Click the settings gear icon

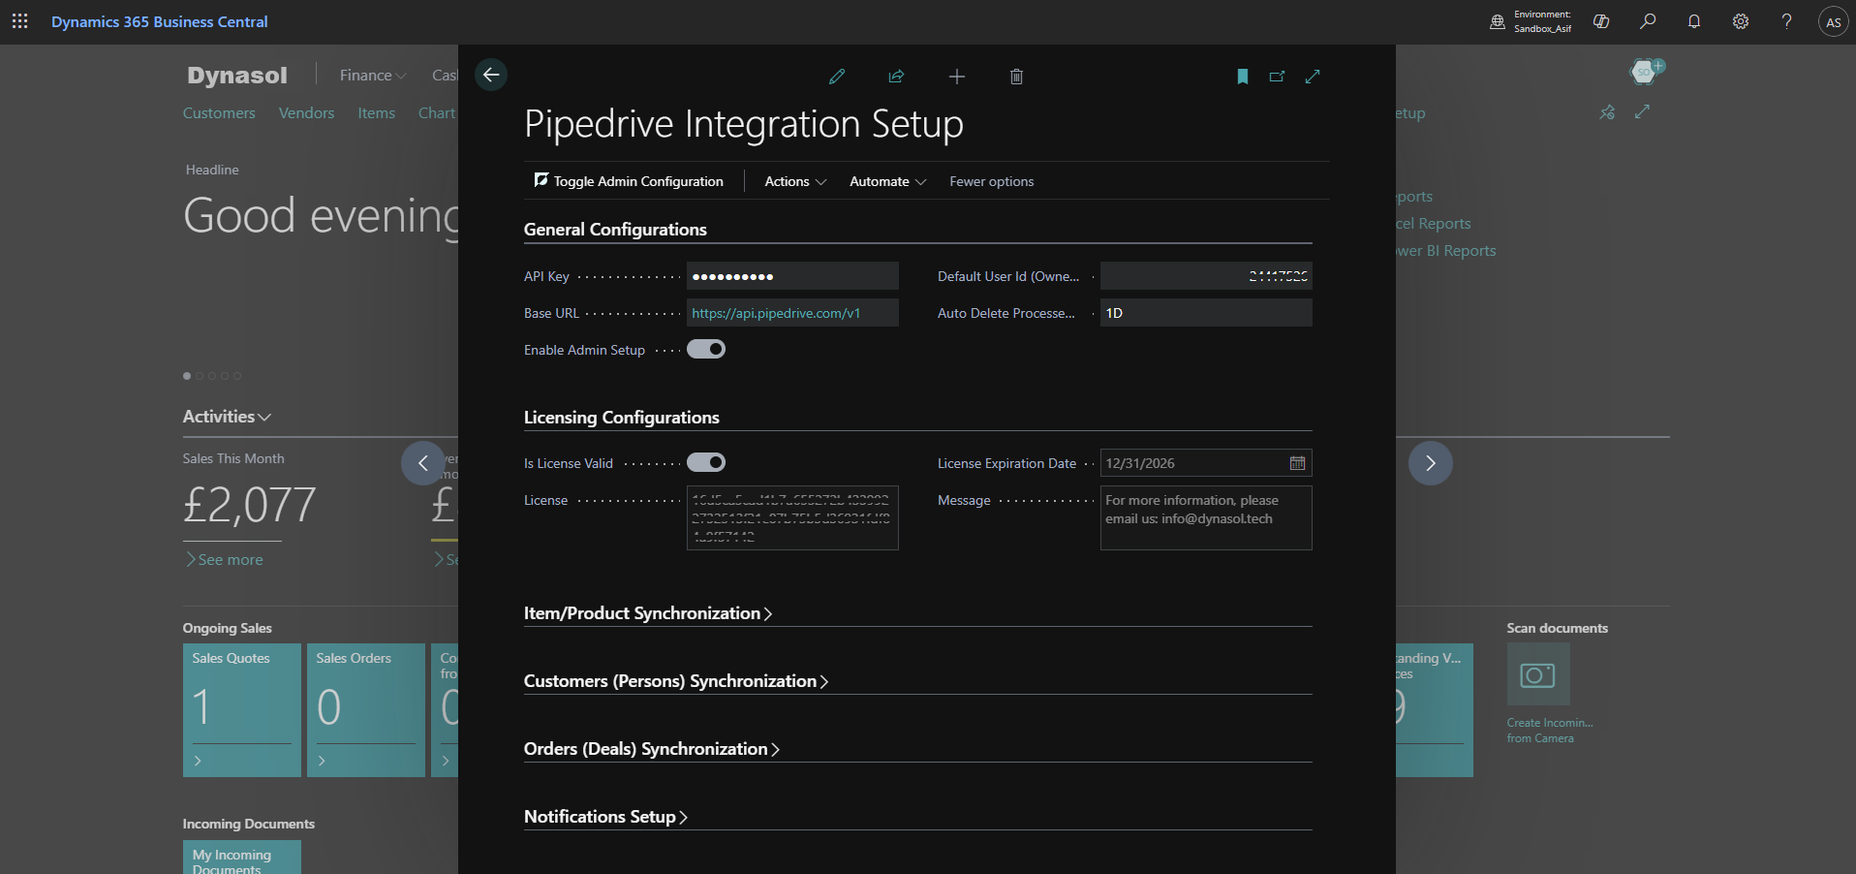(x=1740, y=21)
